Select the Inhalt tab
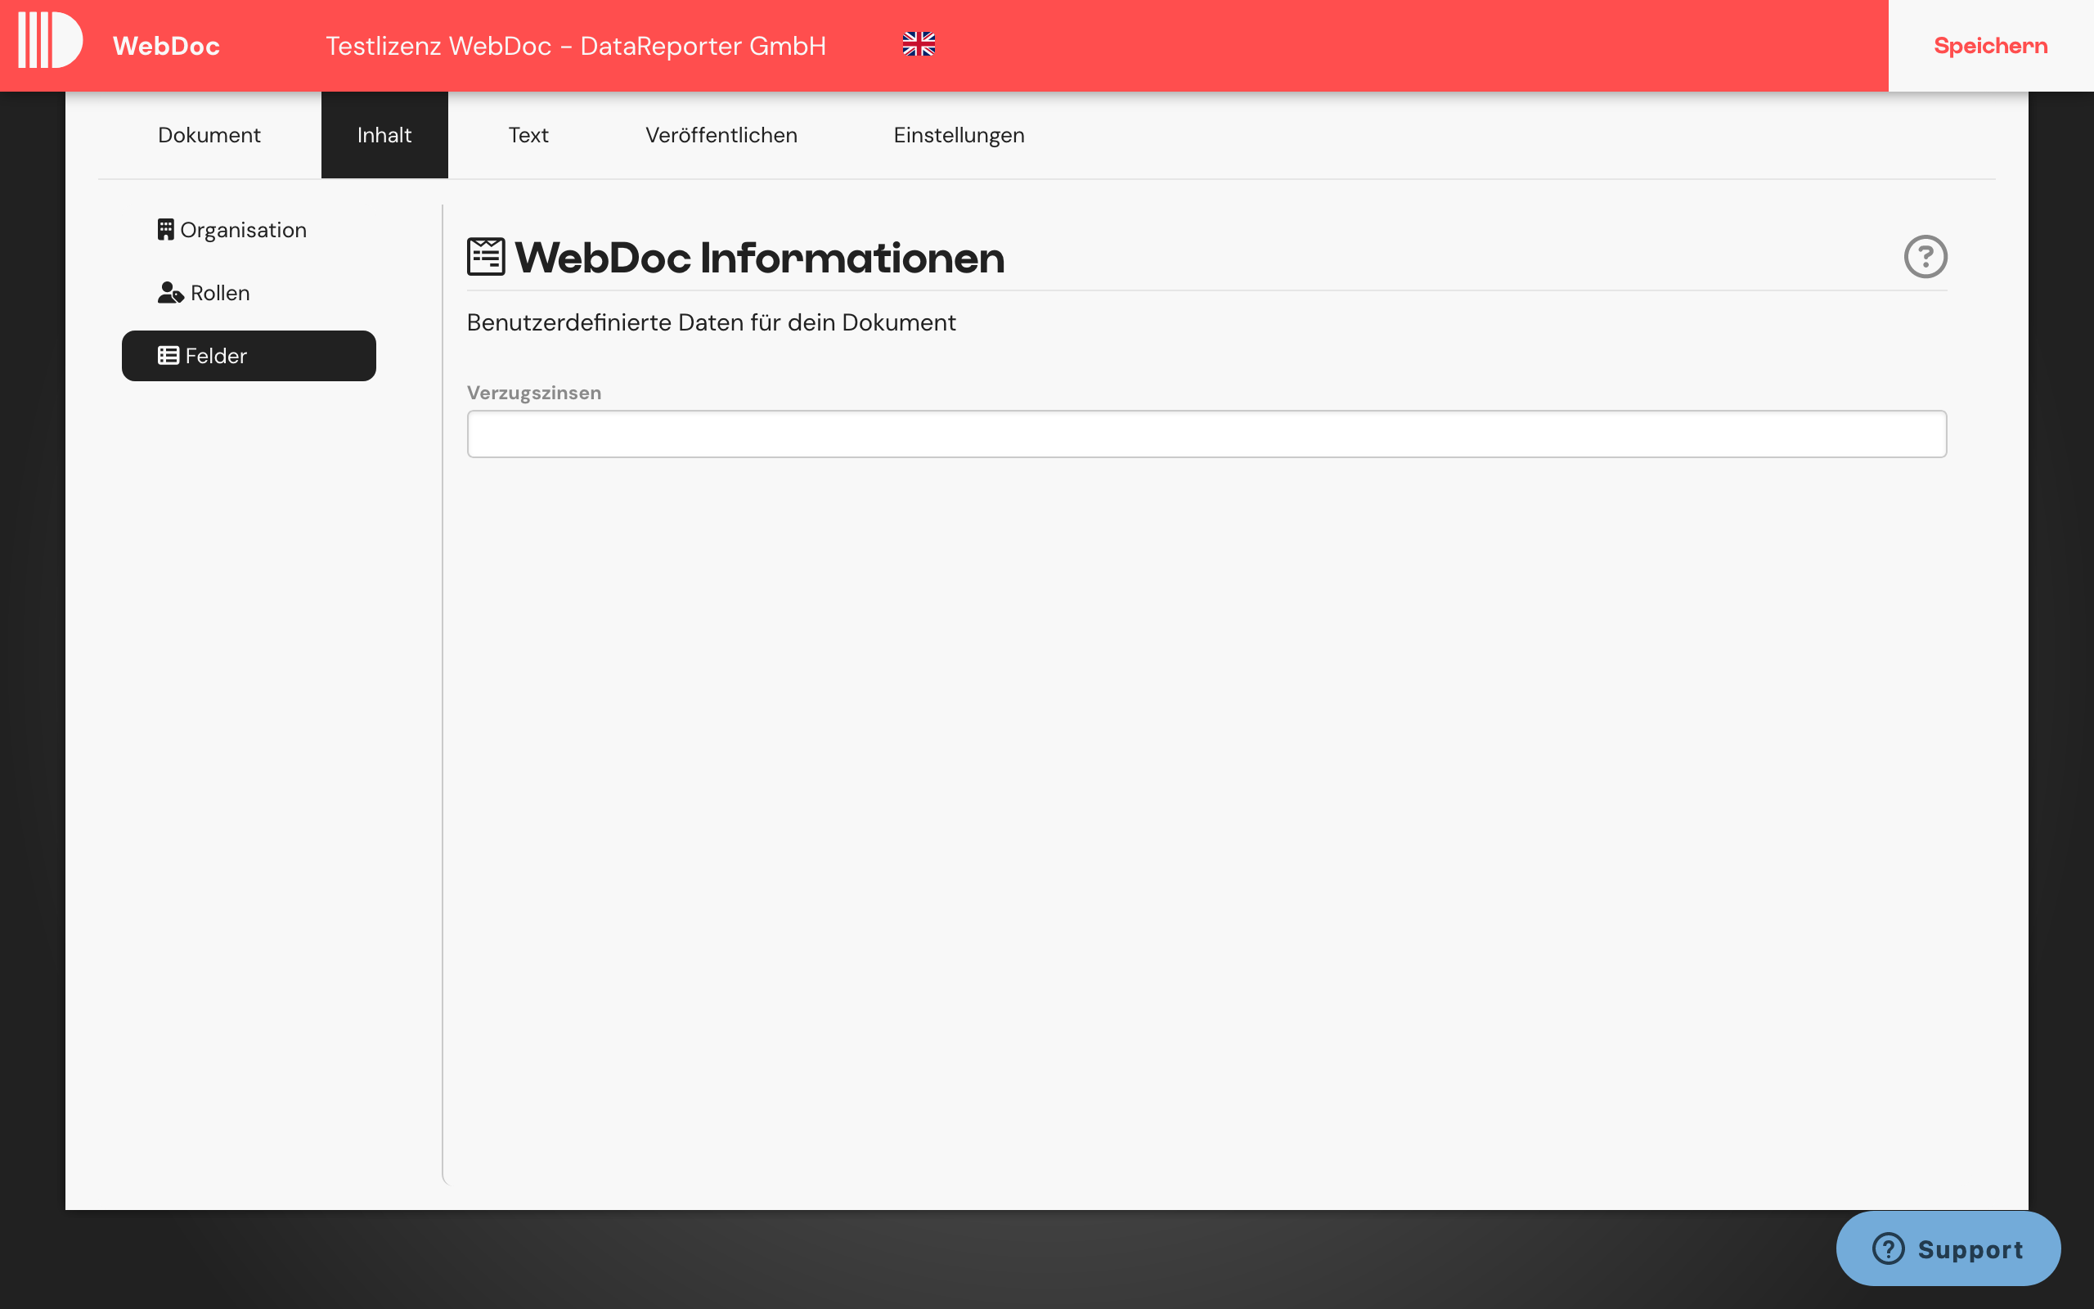The image size is (2094, 1309). coord(384,134)
